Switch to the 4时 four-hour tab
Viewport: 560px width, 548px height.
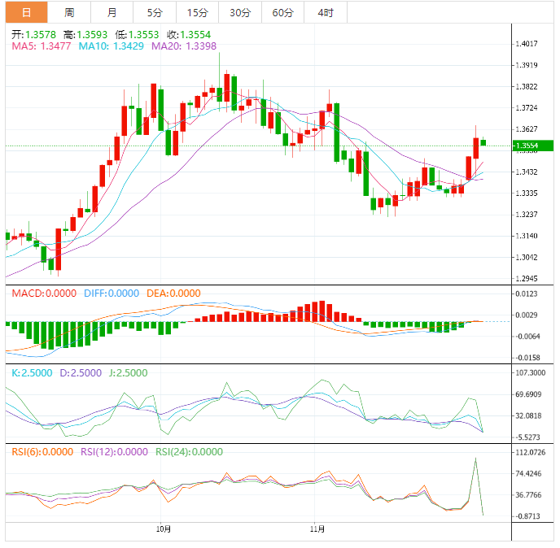(326, 12)
